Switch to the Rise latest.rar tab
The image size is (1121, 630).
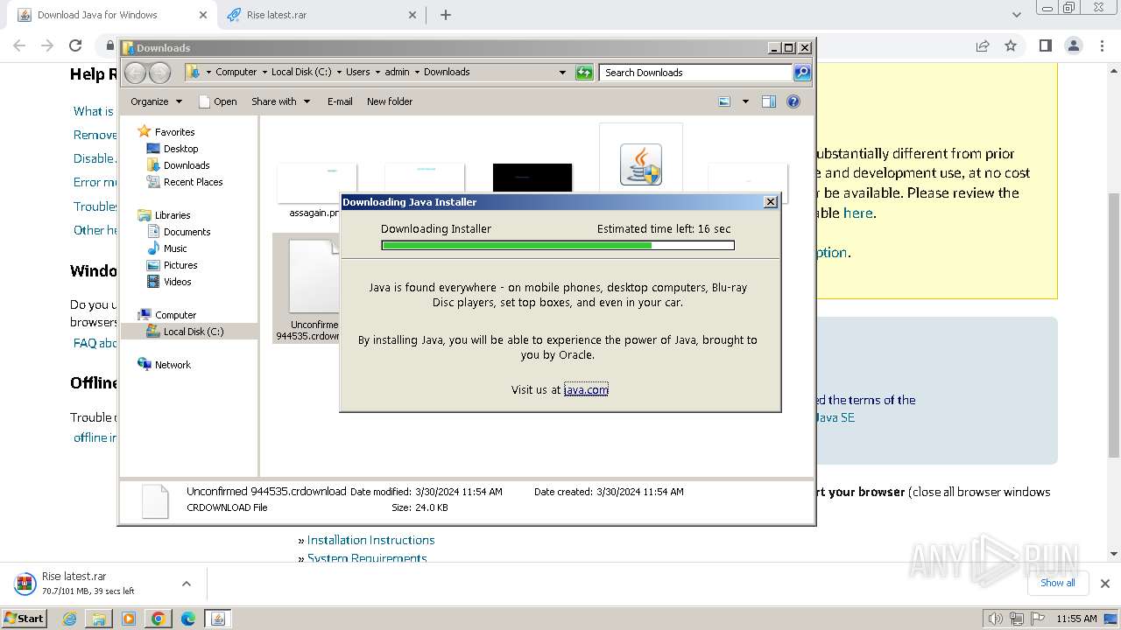321,15
